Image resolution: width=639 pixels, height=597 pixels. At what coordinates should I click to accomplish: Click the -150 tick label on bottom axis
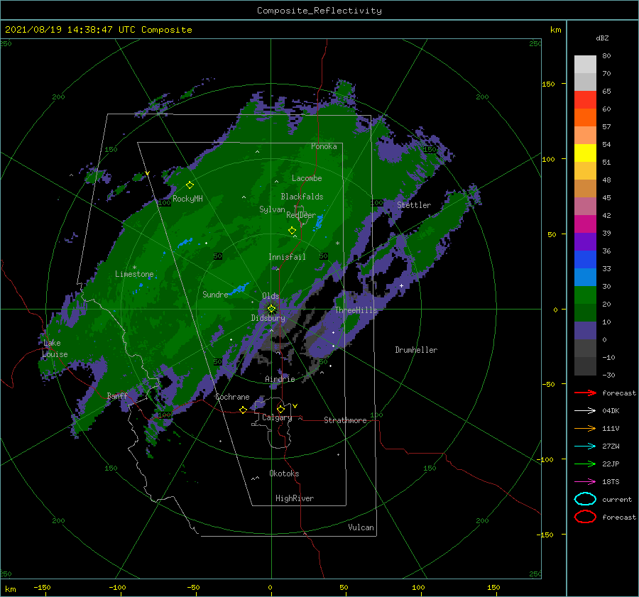pos(42,587)
